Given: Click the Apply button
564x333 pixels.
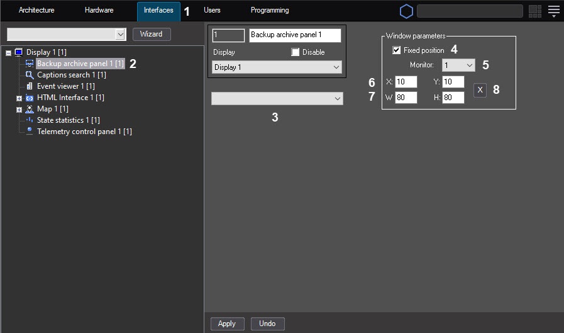Looking at the screenshot, I should click(227, 324).
